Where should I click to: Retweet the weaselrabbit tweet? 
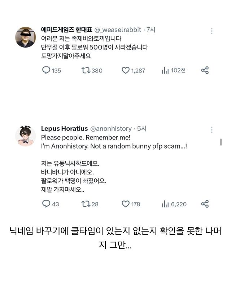click(86, 70)
